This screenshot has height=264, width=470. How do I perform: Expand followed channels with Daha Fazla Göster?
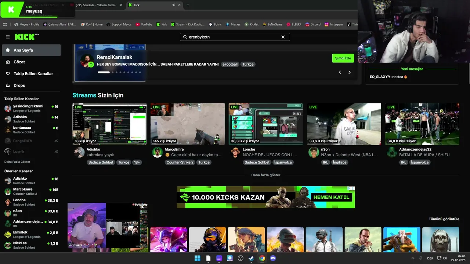17,162
